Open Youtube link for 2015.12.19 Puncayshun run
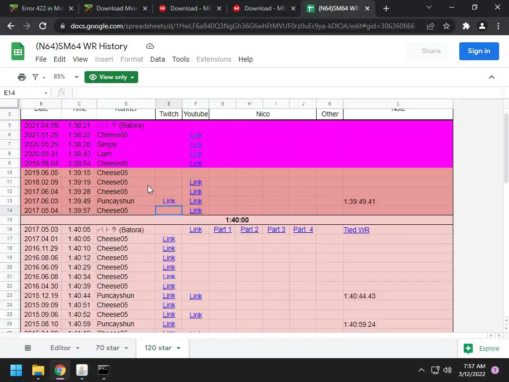509x382 pixels. tap(196, 296)
